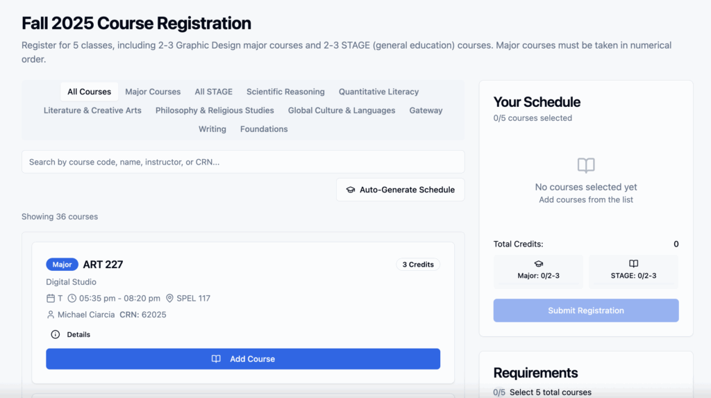711x398 pixels.
Task: Click the Submit Registration button
Action: (586, 310)
